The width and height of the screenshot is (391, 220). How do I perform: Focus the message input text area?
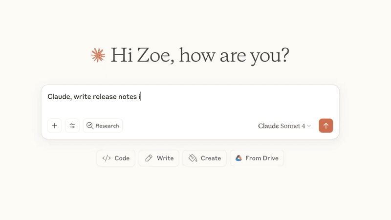[x=190, y=102]
